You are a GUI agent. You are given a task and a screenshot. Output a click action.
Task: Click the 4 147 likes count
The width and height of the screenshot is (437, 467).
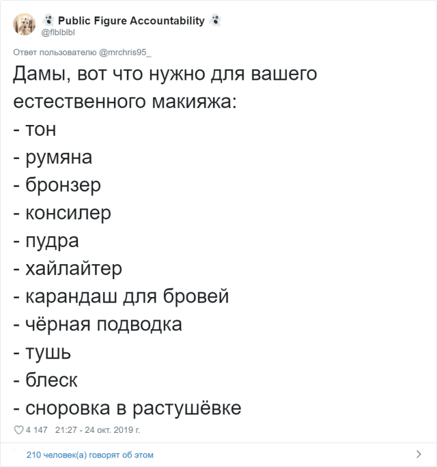(37, 429)
